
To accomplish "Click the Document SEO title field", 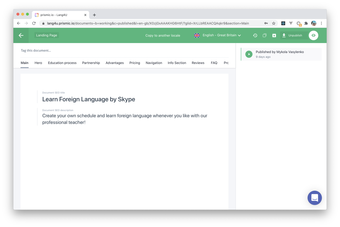I will [88, 99].
